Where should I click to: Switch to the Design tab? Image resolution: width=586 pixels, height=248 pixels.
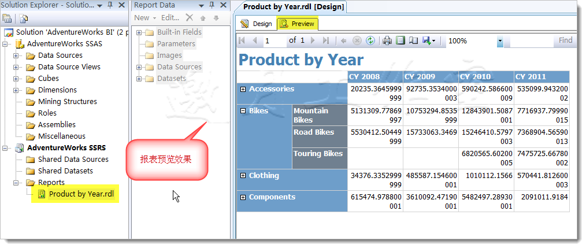(x=257, y=24)
